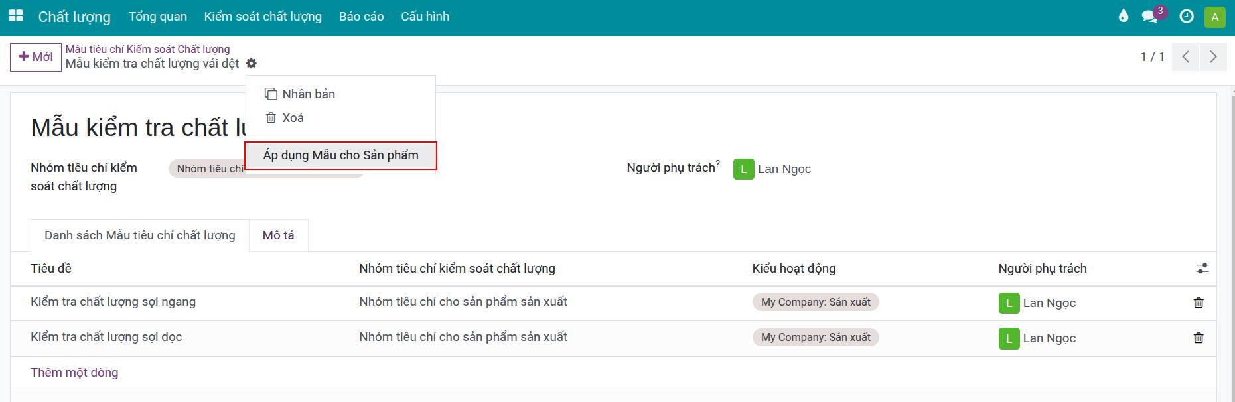The height and width of the screenshot is (402, 1235).
Task: Switch to Danh sách Mẫu tiêu chí chất lượng tab
Action: pyautogui.click(x=140, y=235)
